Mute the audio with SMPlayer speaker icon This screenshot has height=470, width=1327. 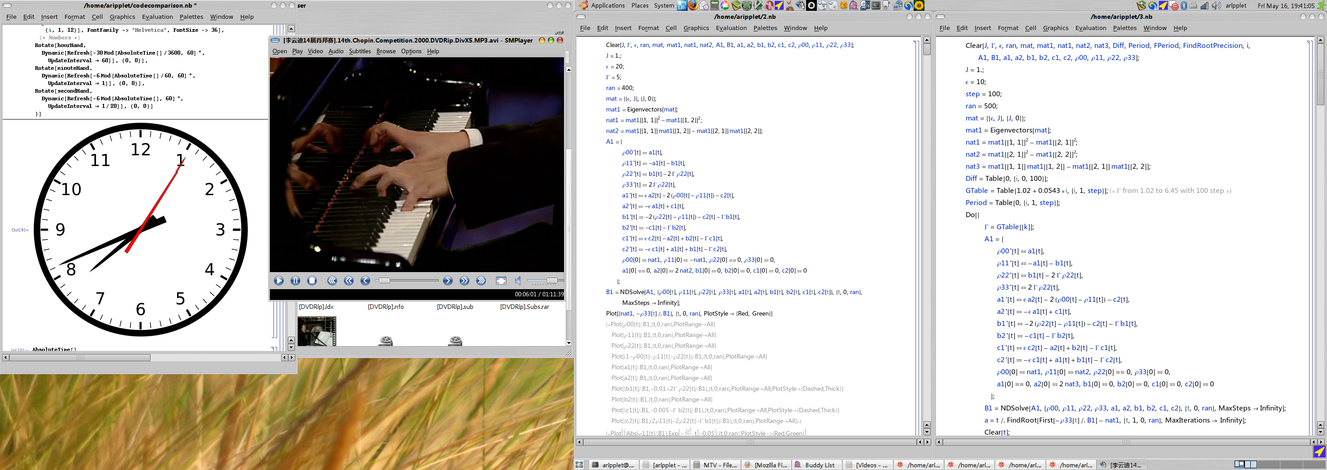[518, 281]
